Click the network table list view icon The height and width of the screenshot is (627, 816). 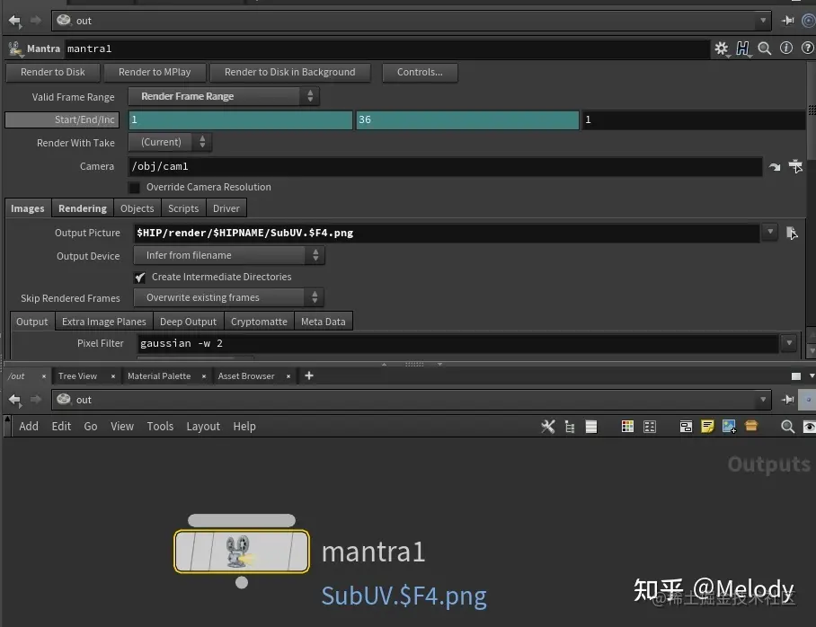click(x=591, y=427)
